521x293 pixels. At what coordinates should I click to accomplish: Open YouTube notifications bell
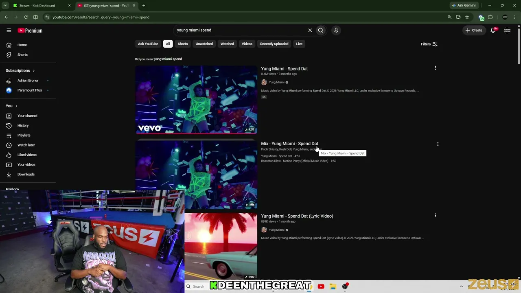tap(493, 30)
